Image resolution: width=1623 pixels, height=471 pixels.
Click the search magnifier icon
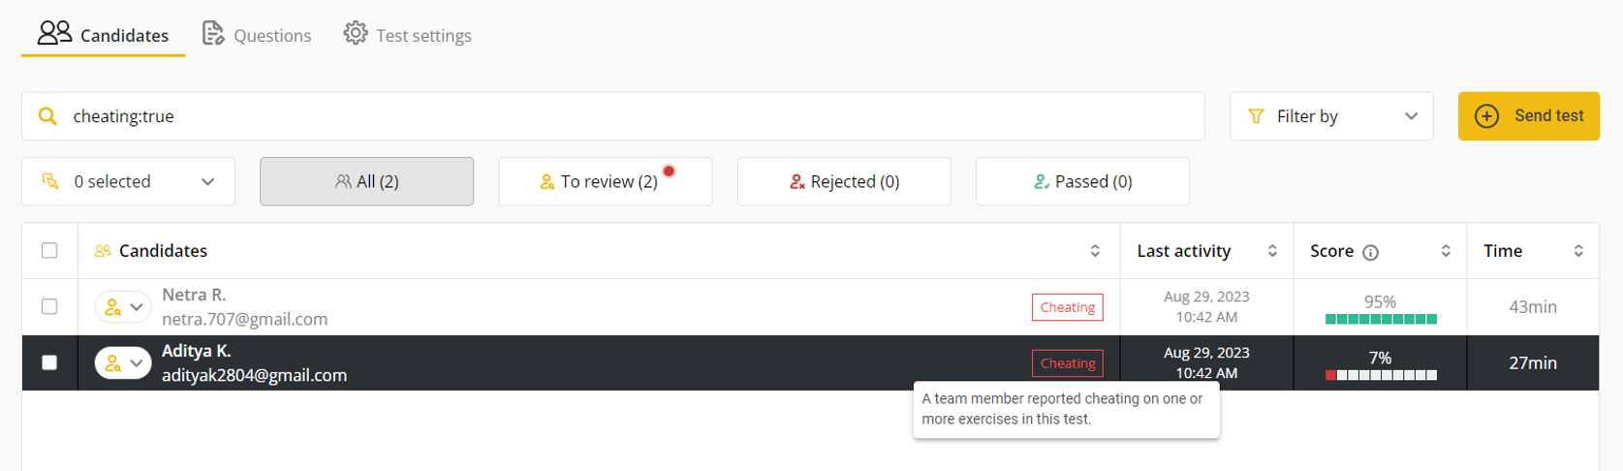[x=47, y=116]
